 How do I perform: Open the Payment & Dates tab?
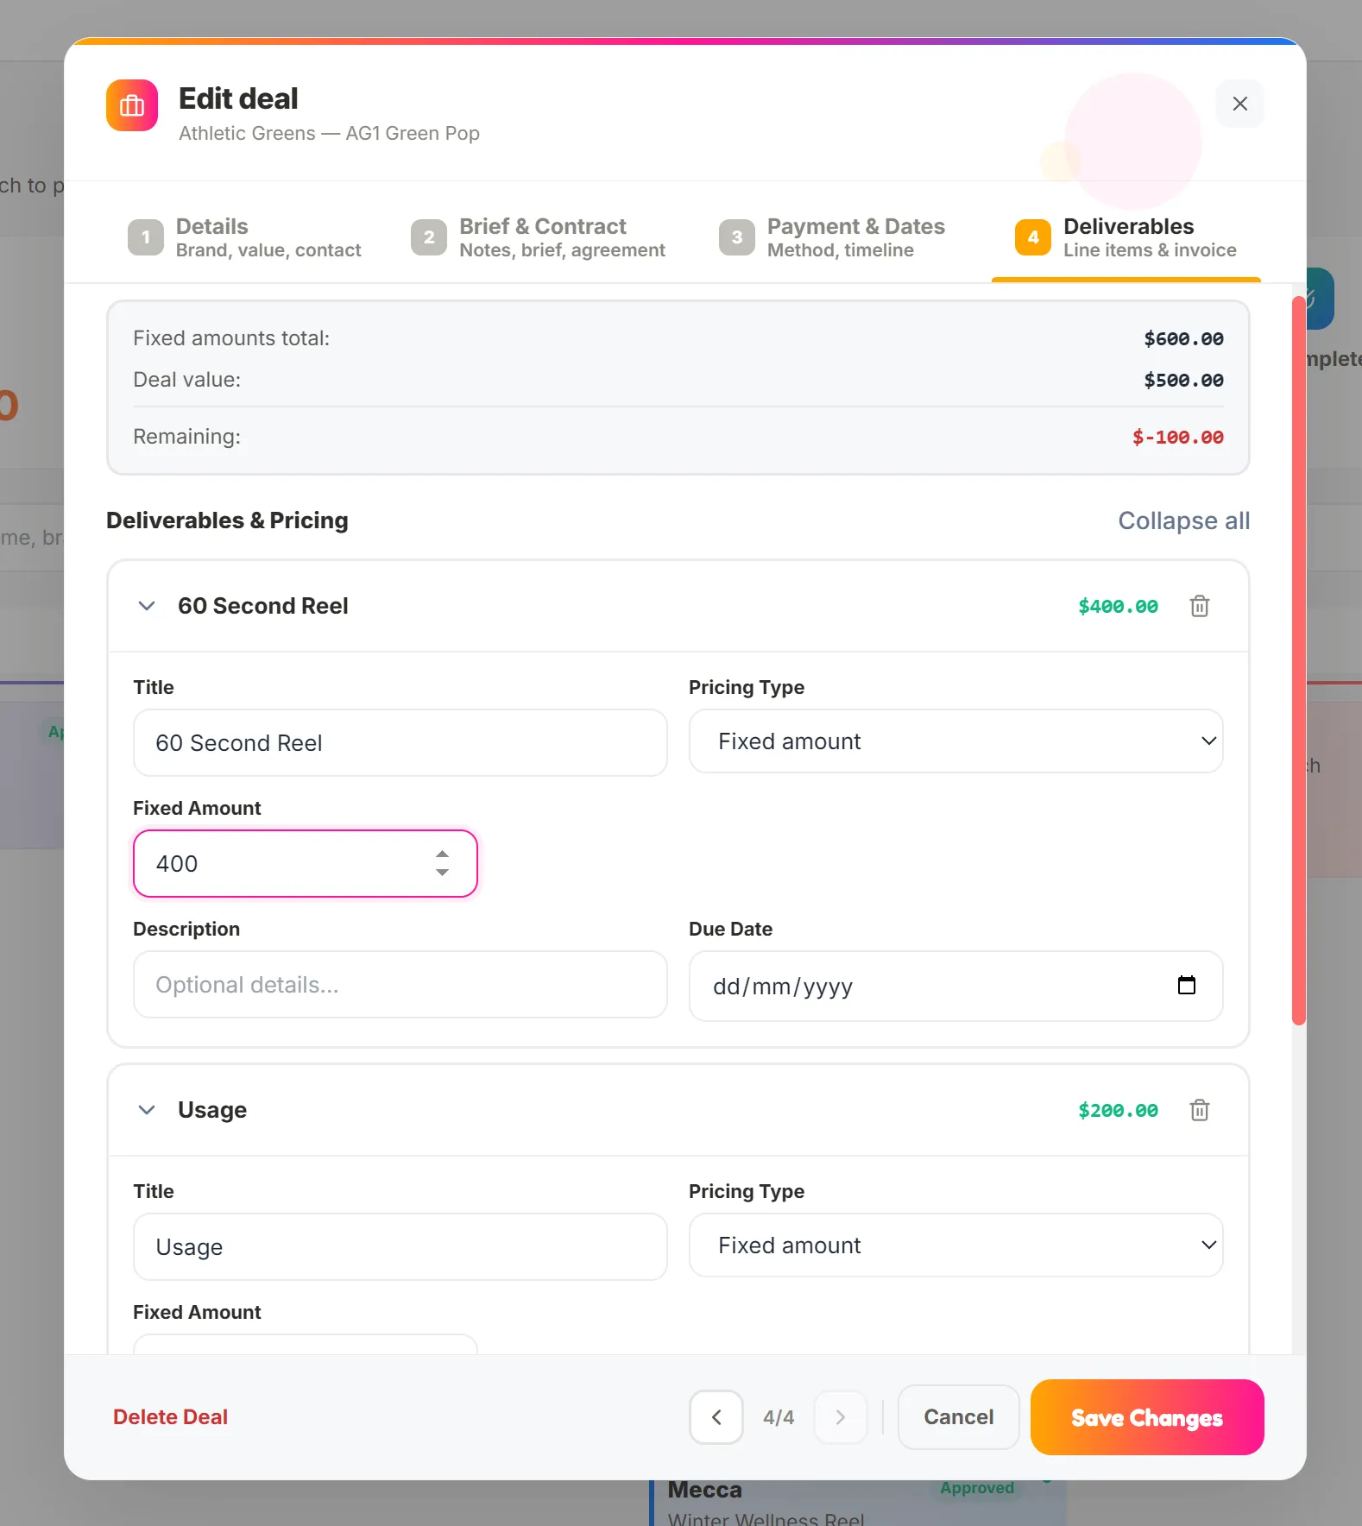pyautogui.click(x=832, y=237)
